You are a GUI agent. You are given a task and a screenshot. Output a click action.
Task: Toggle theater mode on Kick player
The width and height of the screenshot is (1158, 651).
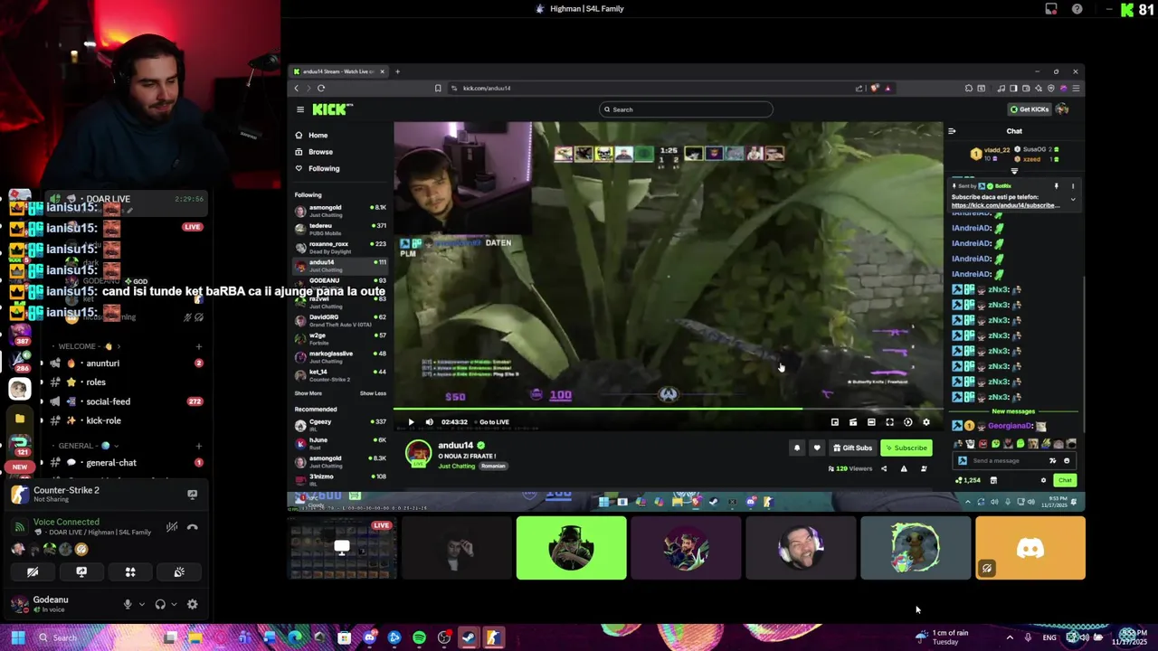(x=871, y=422)
